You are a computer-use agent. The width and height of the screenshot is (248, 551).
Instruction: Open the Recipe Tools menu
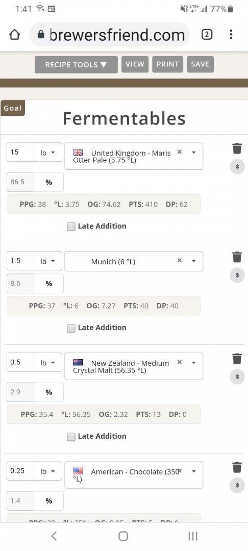[x=76, y=65]
